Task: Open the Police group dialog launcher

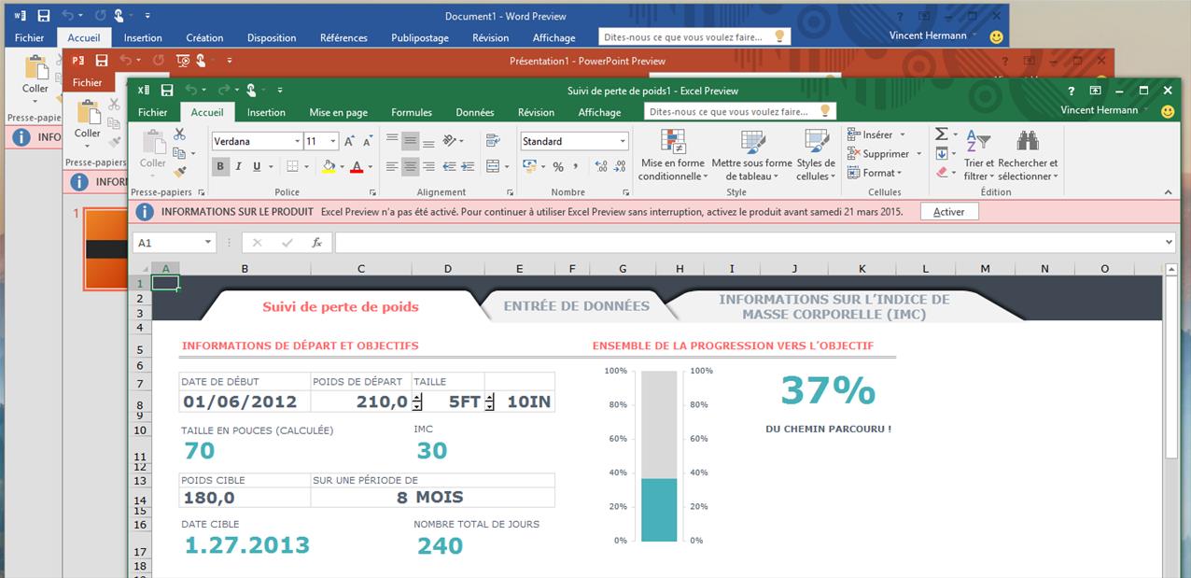Action: [x=373, y=192]
